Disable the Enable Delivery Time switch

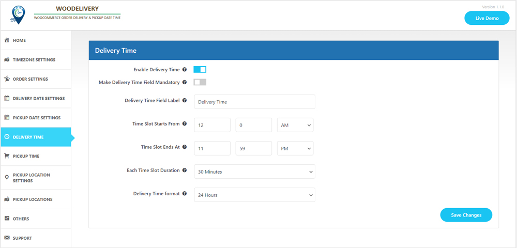200,70
